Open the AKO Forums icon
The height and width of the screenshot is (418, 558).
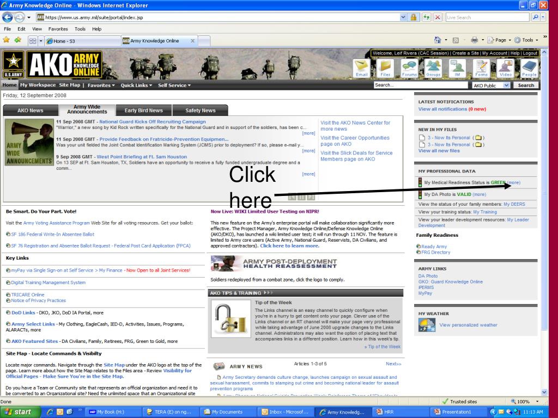pos(409,68)
